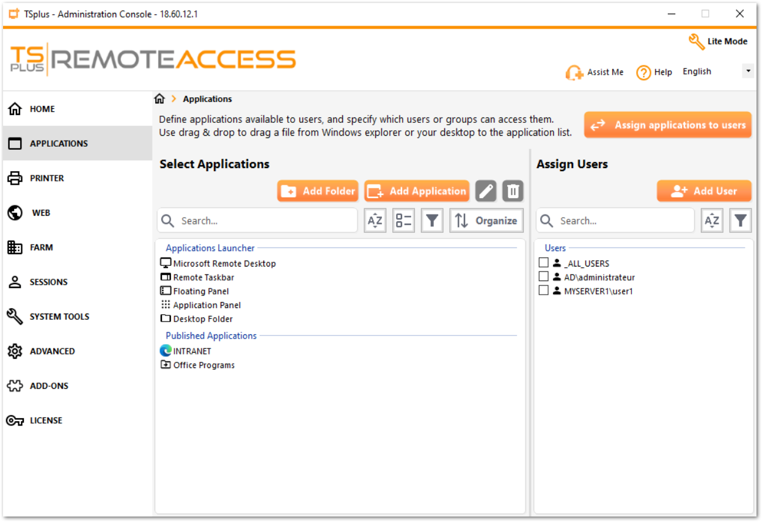Click the A-Z sort icon under Select Applications
Screen dimensions: 762x522
(375, 220)
